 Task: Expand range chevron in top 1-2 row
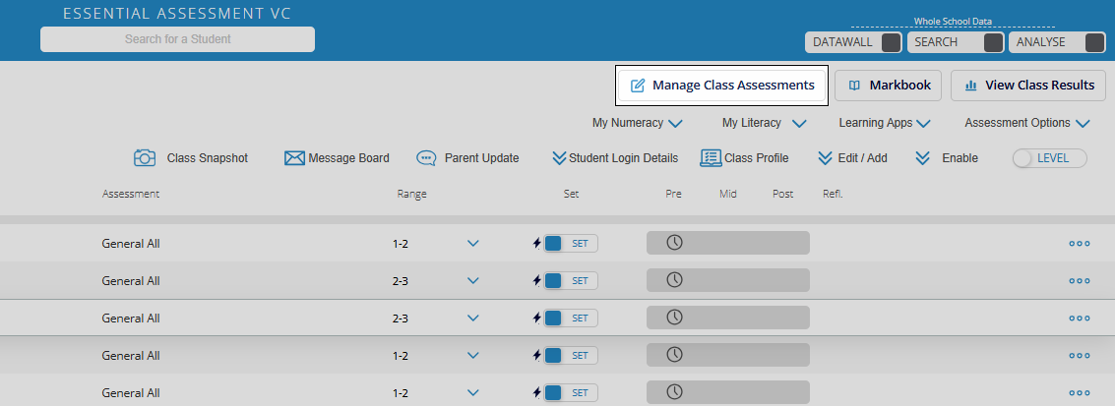(x=473, y=244)
